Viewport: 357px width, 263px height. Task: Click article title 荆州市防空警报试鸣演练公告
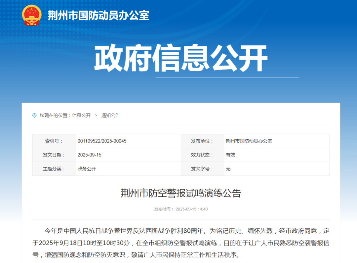[x=181, y=193]
